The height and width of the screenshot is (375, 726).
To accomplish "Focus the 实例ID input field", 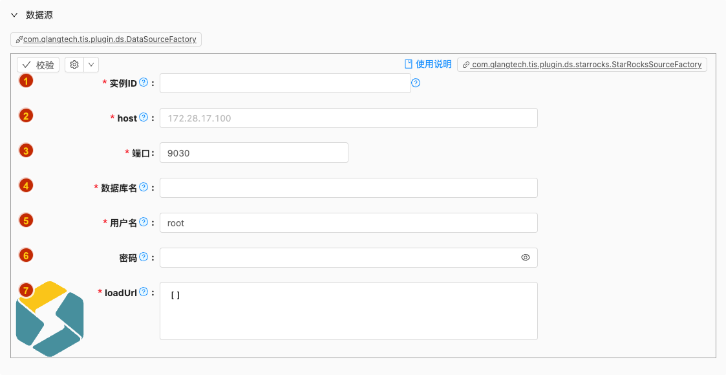I will tap(285, 83).
